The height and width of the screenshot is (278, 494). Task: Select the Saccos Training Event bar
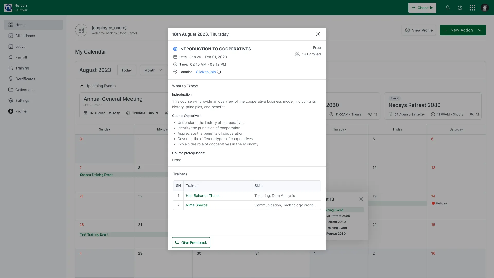pyautogui.click(x=123, y=175)
